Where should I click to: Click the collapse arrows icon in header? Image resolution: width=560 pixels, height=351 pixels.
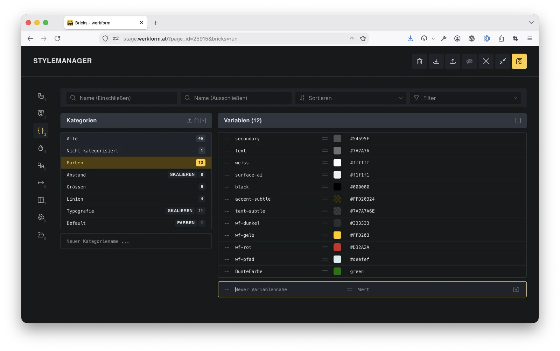click(503, 61)
